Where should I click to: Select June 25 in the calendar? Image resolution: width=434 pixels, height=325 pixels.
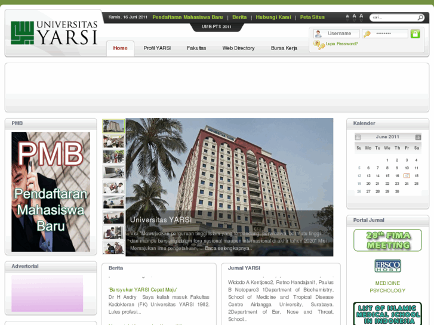click(x=416, y=184)
